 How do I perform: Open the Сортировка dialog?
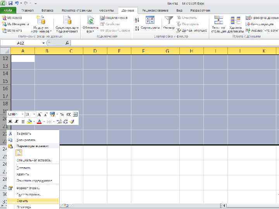(x=150, y=23)
